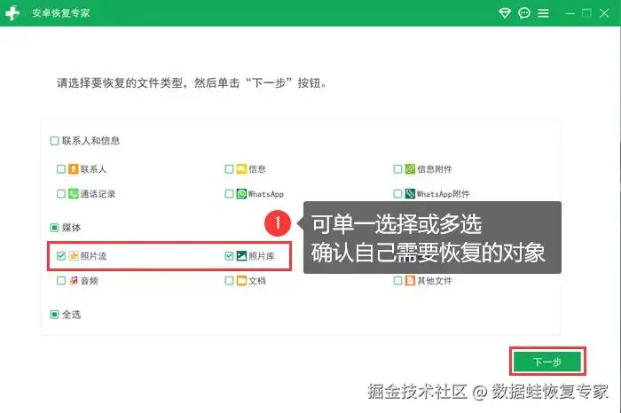
Task: Check the 音频 checkbox
Action: [61, 281]
